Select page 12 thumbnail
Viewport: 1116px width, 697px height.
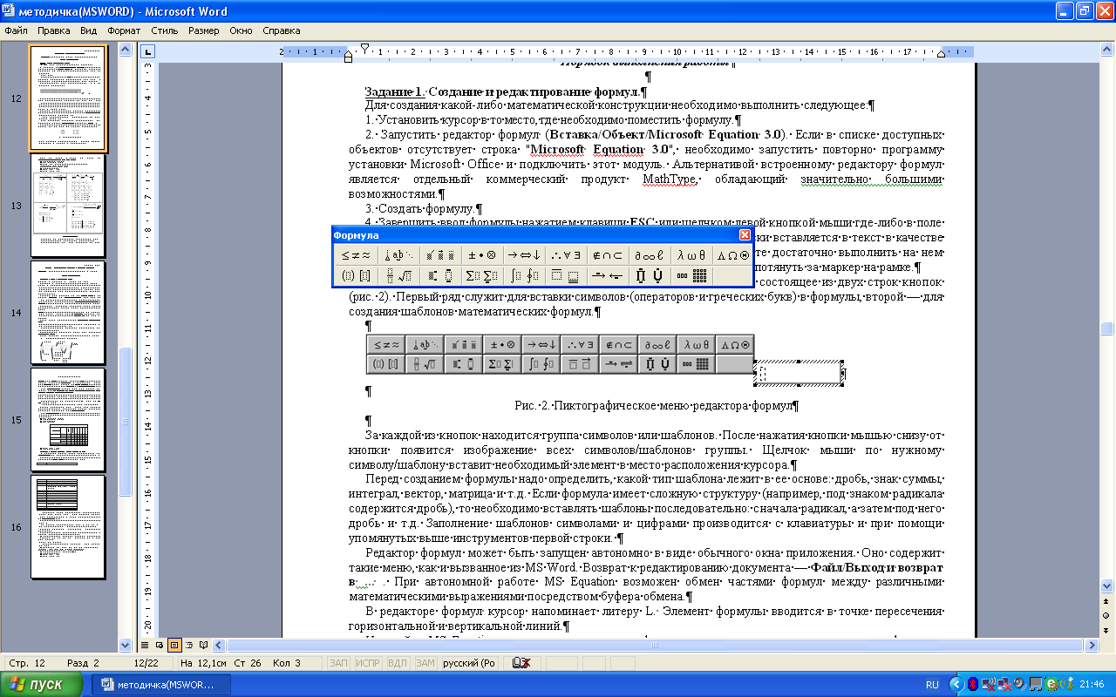(x=68, y=98)
